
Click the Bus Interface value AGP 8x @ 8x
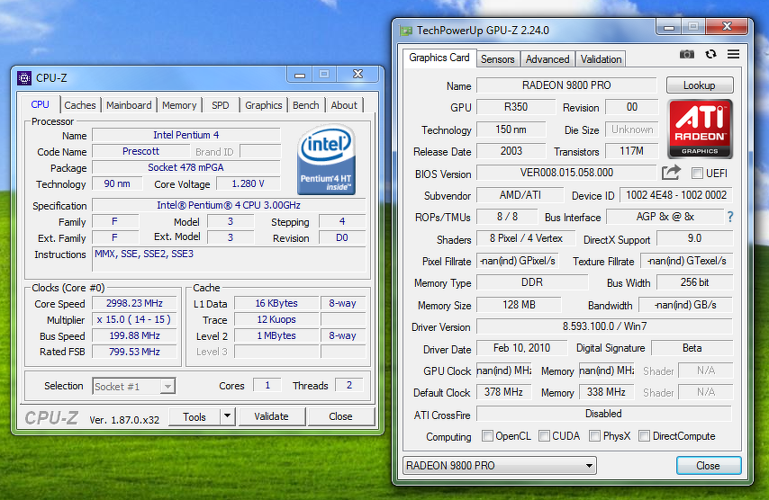(x=665, y=217)
